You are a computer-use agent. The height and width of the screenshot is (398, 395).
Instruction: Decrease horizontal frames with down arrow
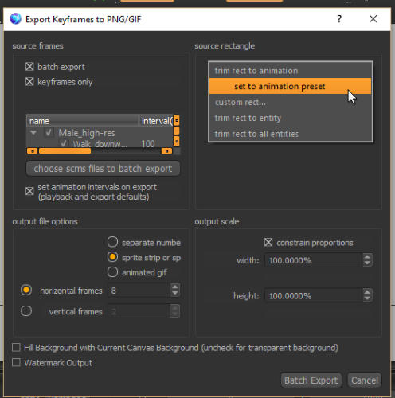(x=175, y=293)
